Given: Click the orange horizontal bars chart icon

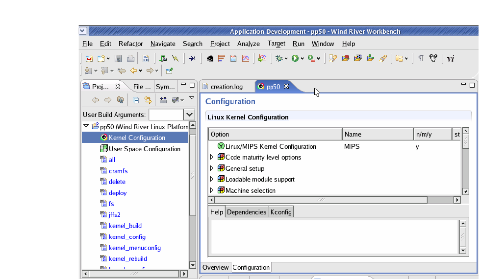Looking at the screenshot, I should click(222, 58).
